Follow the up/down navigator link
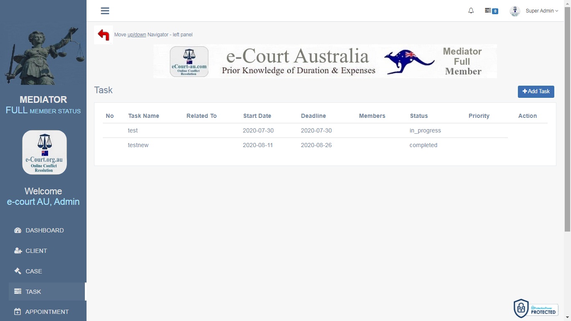 pos(137,35)
